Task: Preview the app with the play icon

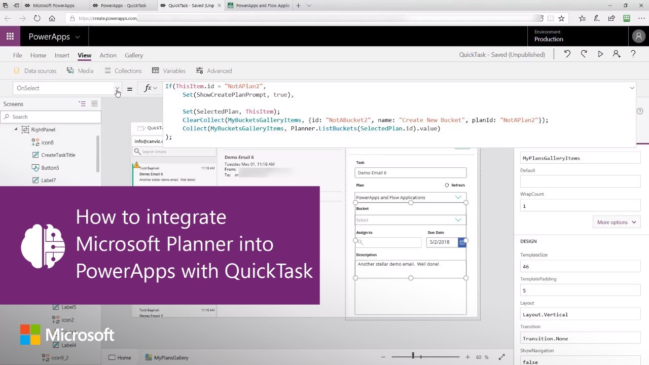Action: click(x=600, y=54)
